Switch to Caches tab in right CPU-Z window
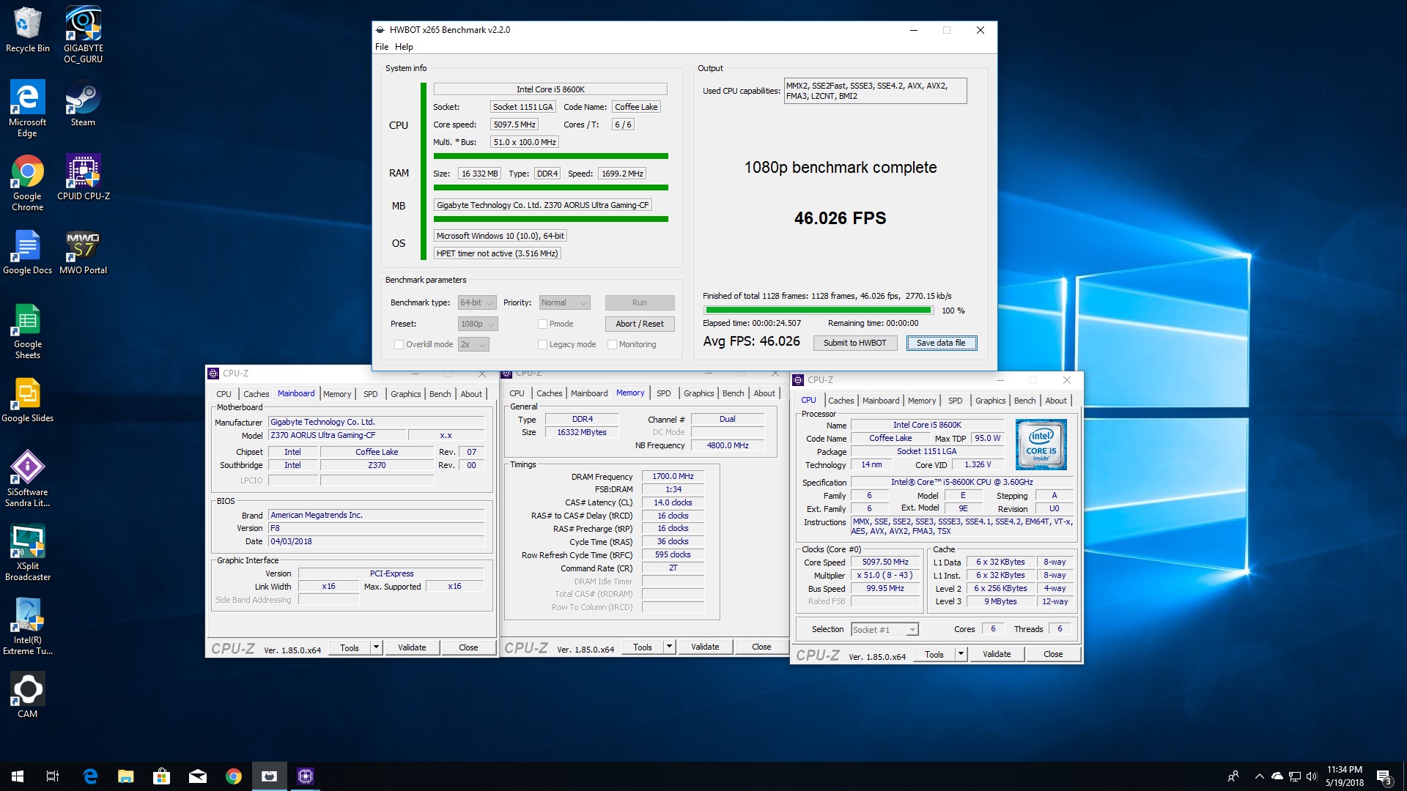Screen dimensions: 1407x791 point(841,401)
